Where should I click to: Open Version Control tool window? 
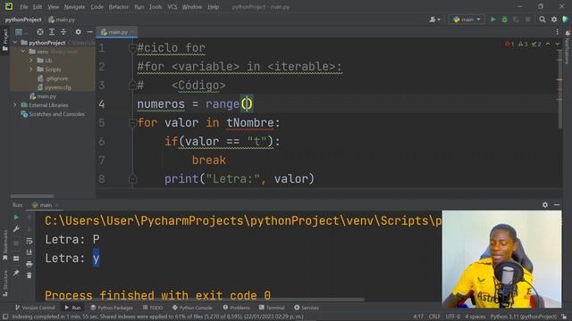click(x=35, y=308)
